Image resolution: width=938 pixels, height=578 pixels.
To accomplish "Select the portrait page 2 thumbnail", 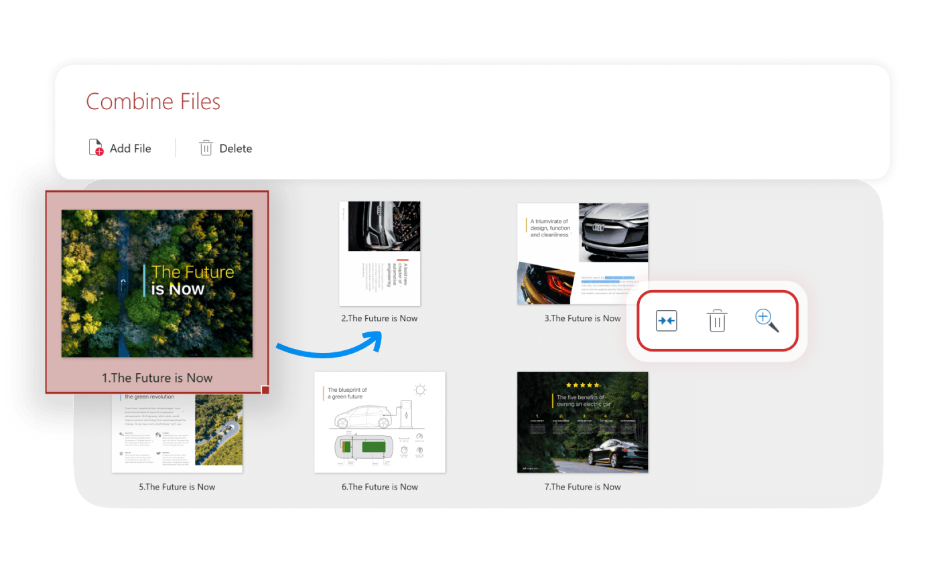I will click(x=379, y=253).
